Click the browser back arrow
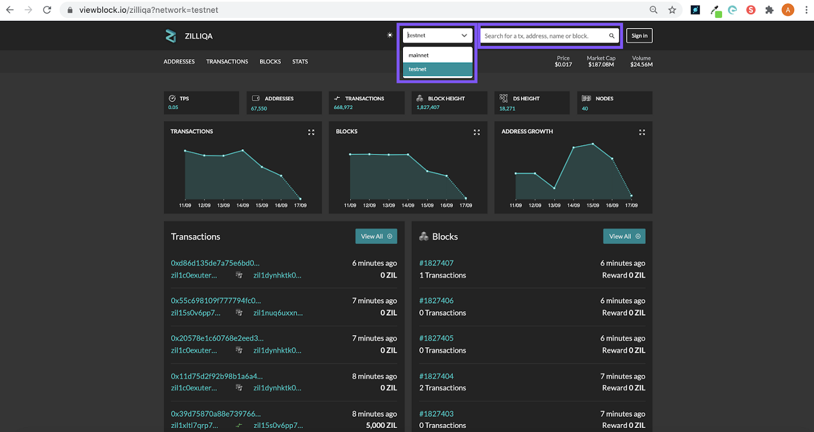 point(10,10)
